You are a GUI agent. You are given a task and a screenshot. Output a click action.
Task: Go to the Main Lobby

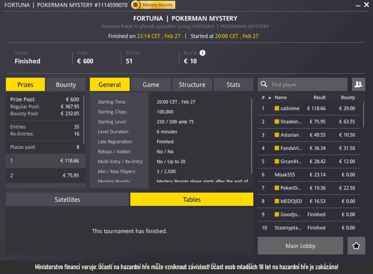tap(300, 246)
